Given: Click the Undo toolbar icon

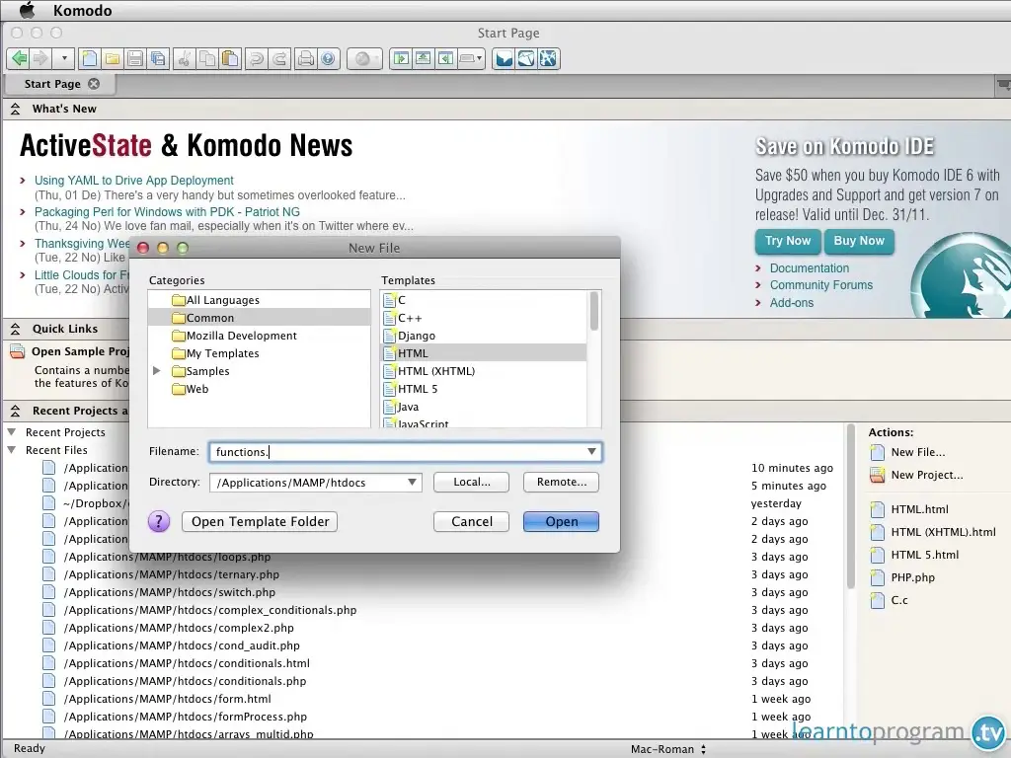Looking at the screenshot, I should (x=256, y=58).
